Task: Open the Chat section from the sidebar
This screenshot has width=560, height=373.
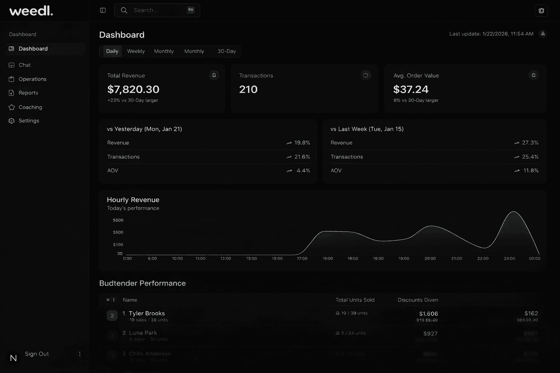Action: [x=24, y=65]
